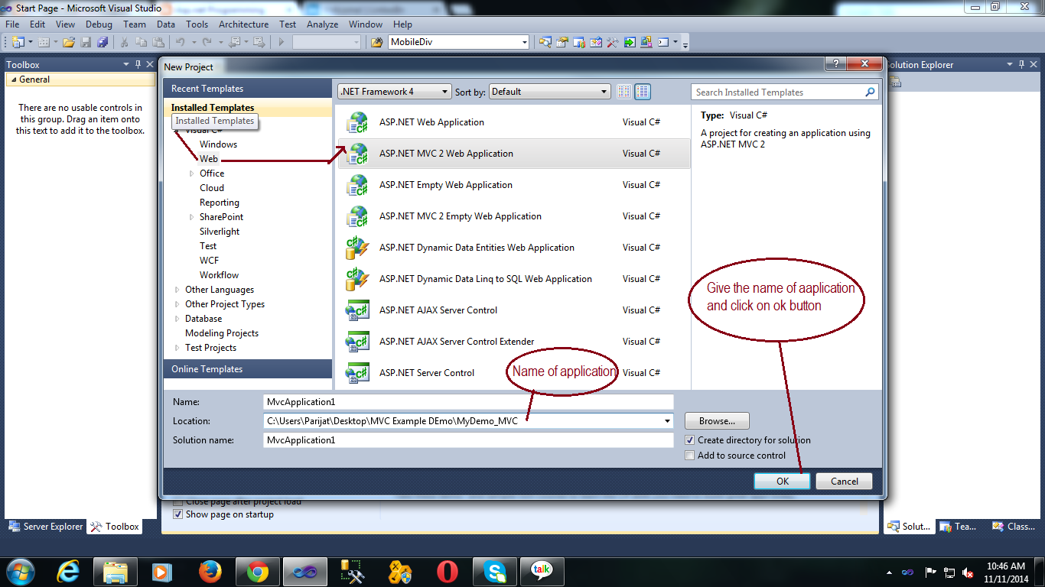Click the Open File folder icon in toolbar
The image size is (1045, 587).
tap(68, 42)
